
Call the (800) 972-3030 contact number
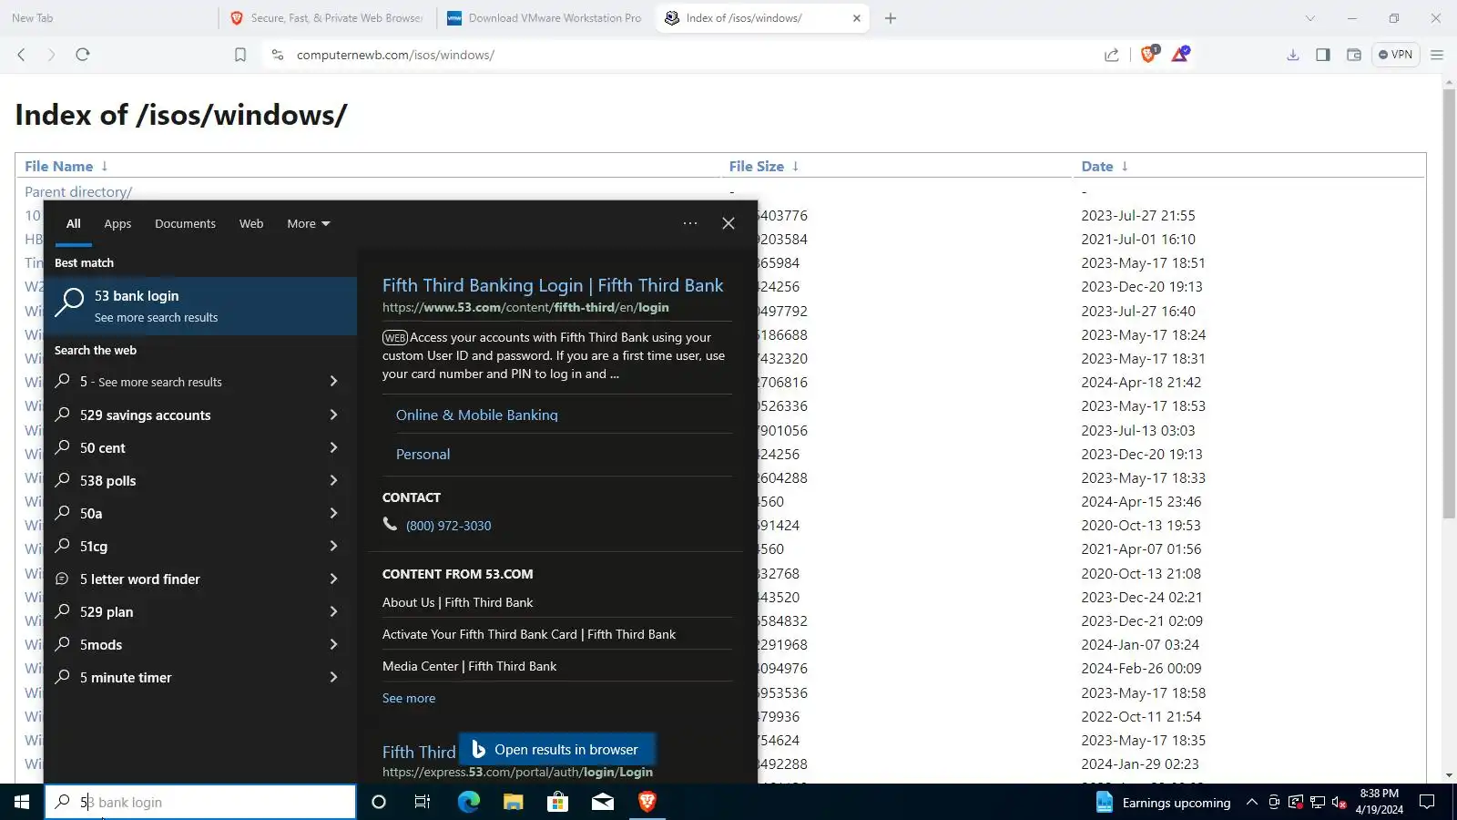[x=448, y=526]
